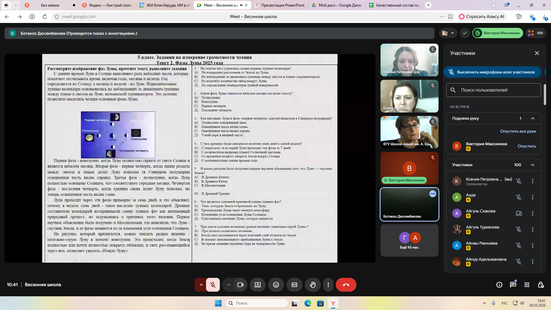Toggle the camera on or off

tap(240, 285)
